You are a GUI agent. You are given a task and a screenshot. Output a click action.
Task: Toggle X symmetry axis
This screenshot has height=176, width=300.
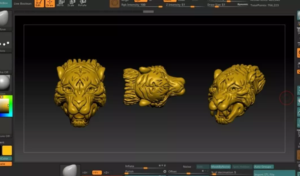click(85, 173)
